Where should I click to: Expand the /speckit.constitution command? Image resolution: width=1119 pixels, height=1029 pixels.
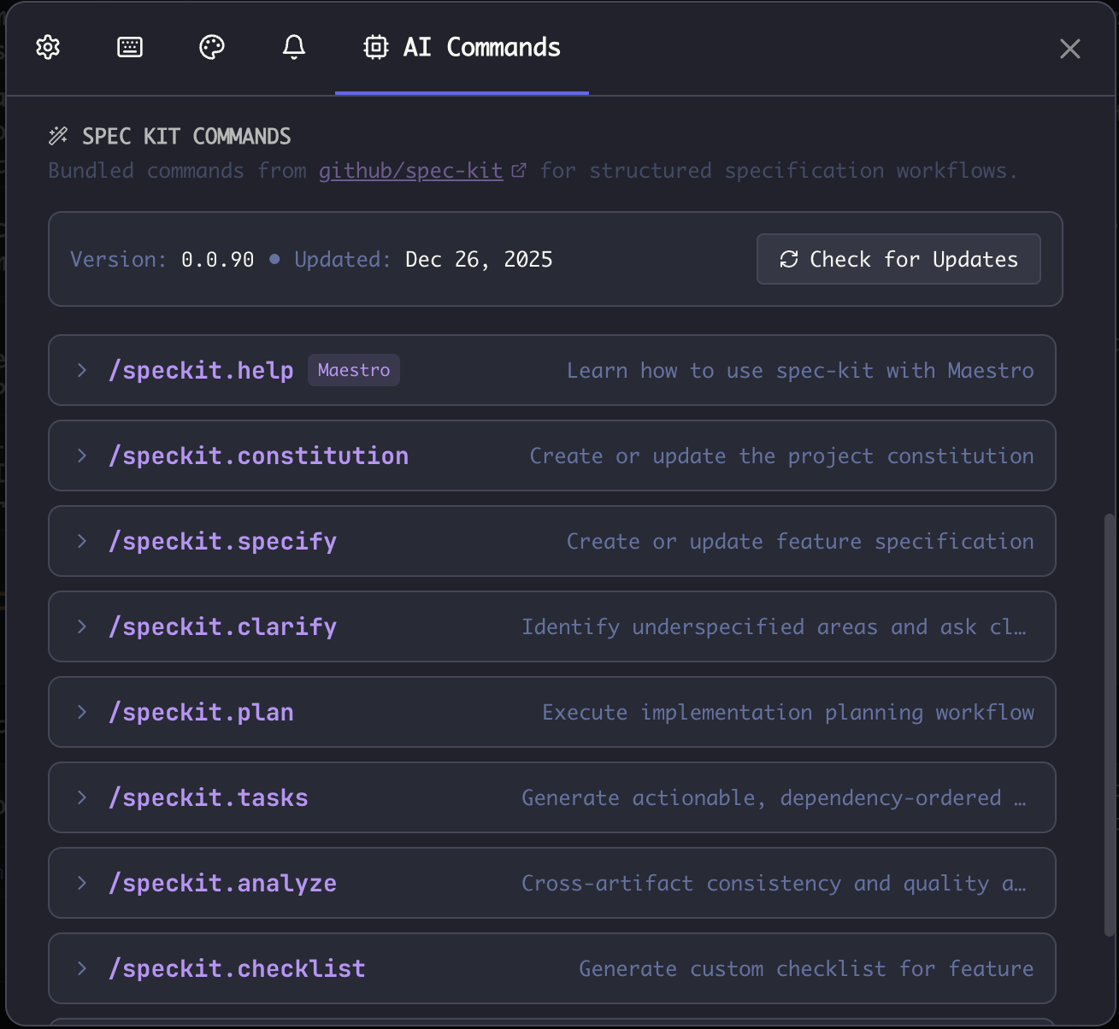click(x=81, y=456)
